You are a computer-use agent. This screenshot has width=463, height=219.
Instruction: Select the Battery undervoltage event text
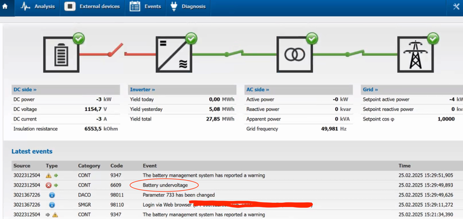(165, 185)
